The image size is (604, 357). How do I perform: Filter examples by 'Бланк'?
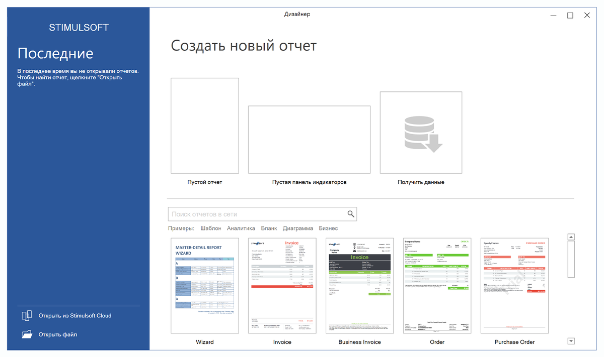tap(269, 228)
